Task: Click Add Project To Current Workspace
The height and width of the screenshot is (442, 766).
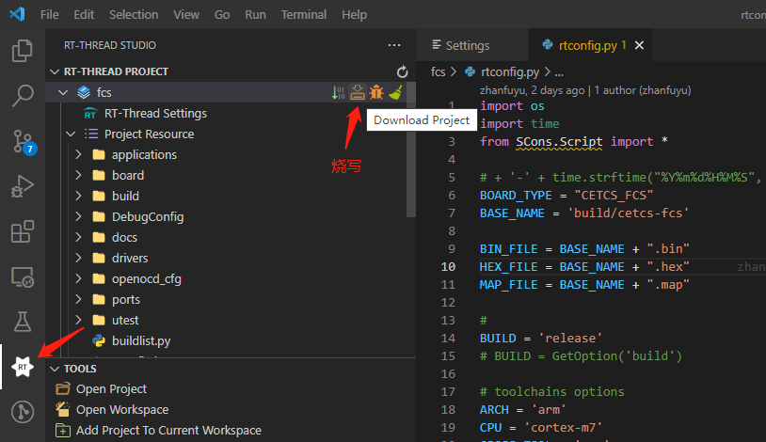Action: [168, 431]
